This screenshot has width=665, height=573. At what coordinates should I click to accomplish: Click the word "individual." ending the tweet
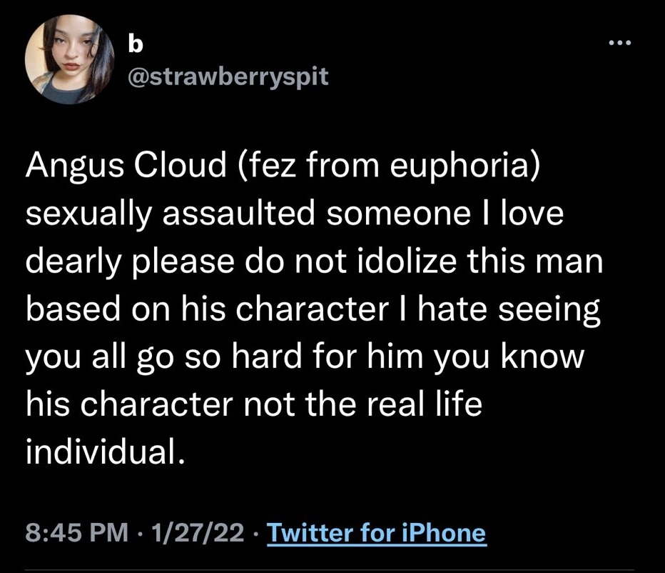click(x=100, y=449)
